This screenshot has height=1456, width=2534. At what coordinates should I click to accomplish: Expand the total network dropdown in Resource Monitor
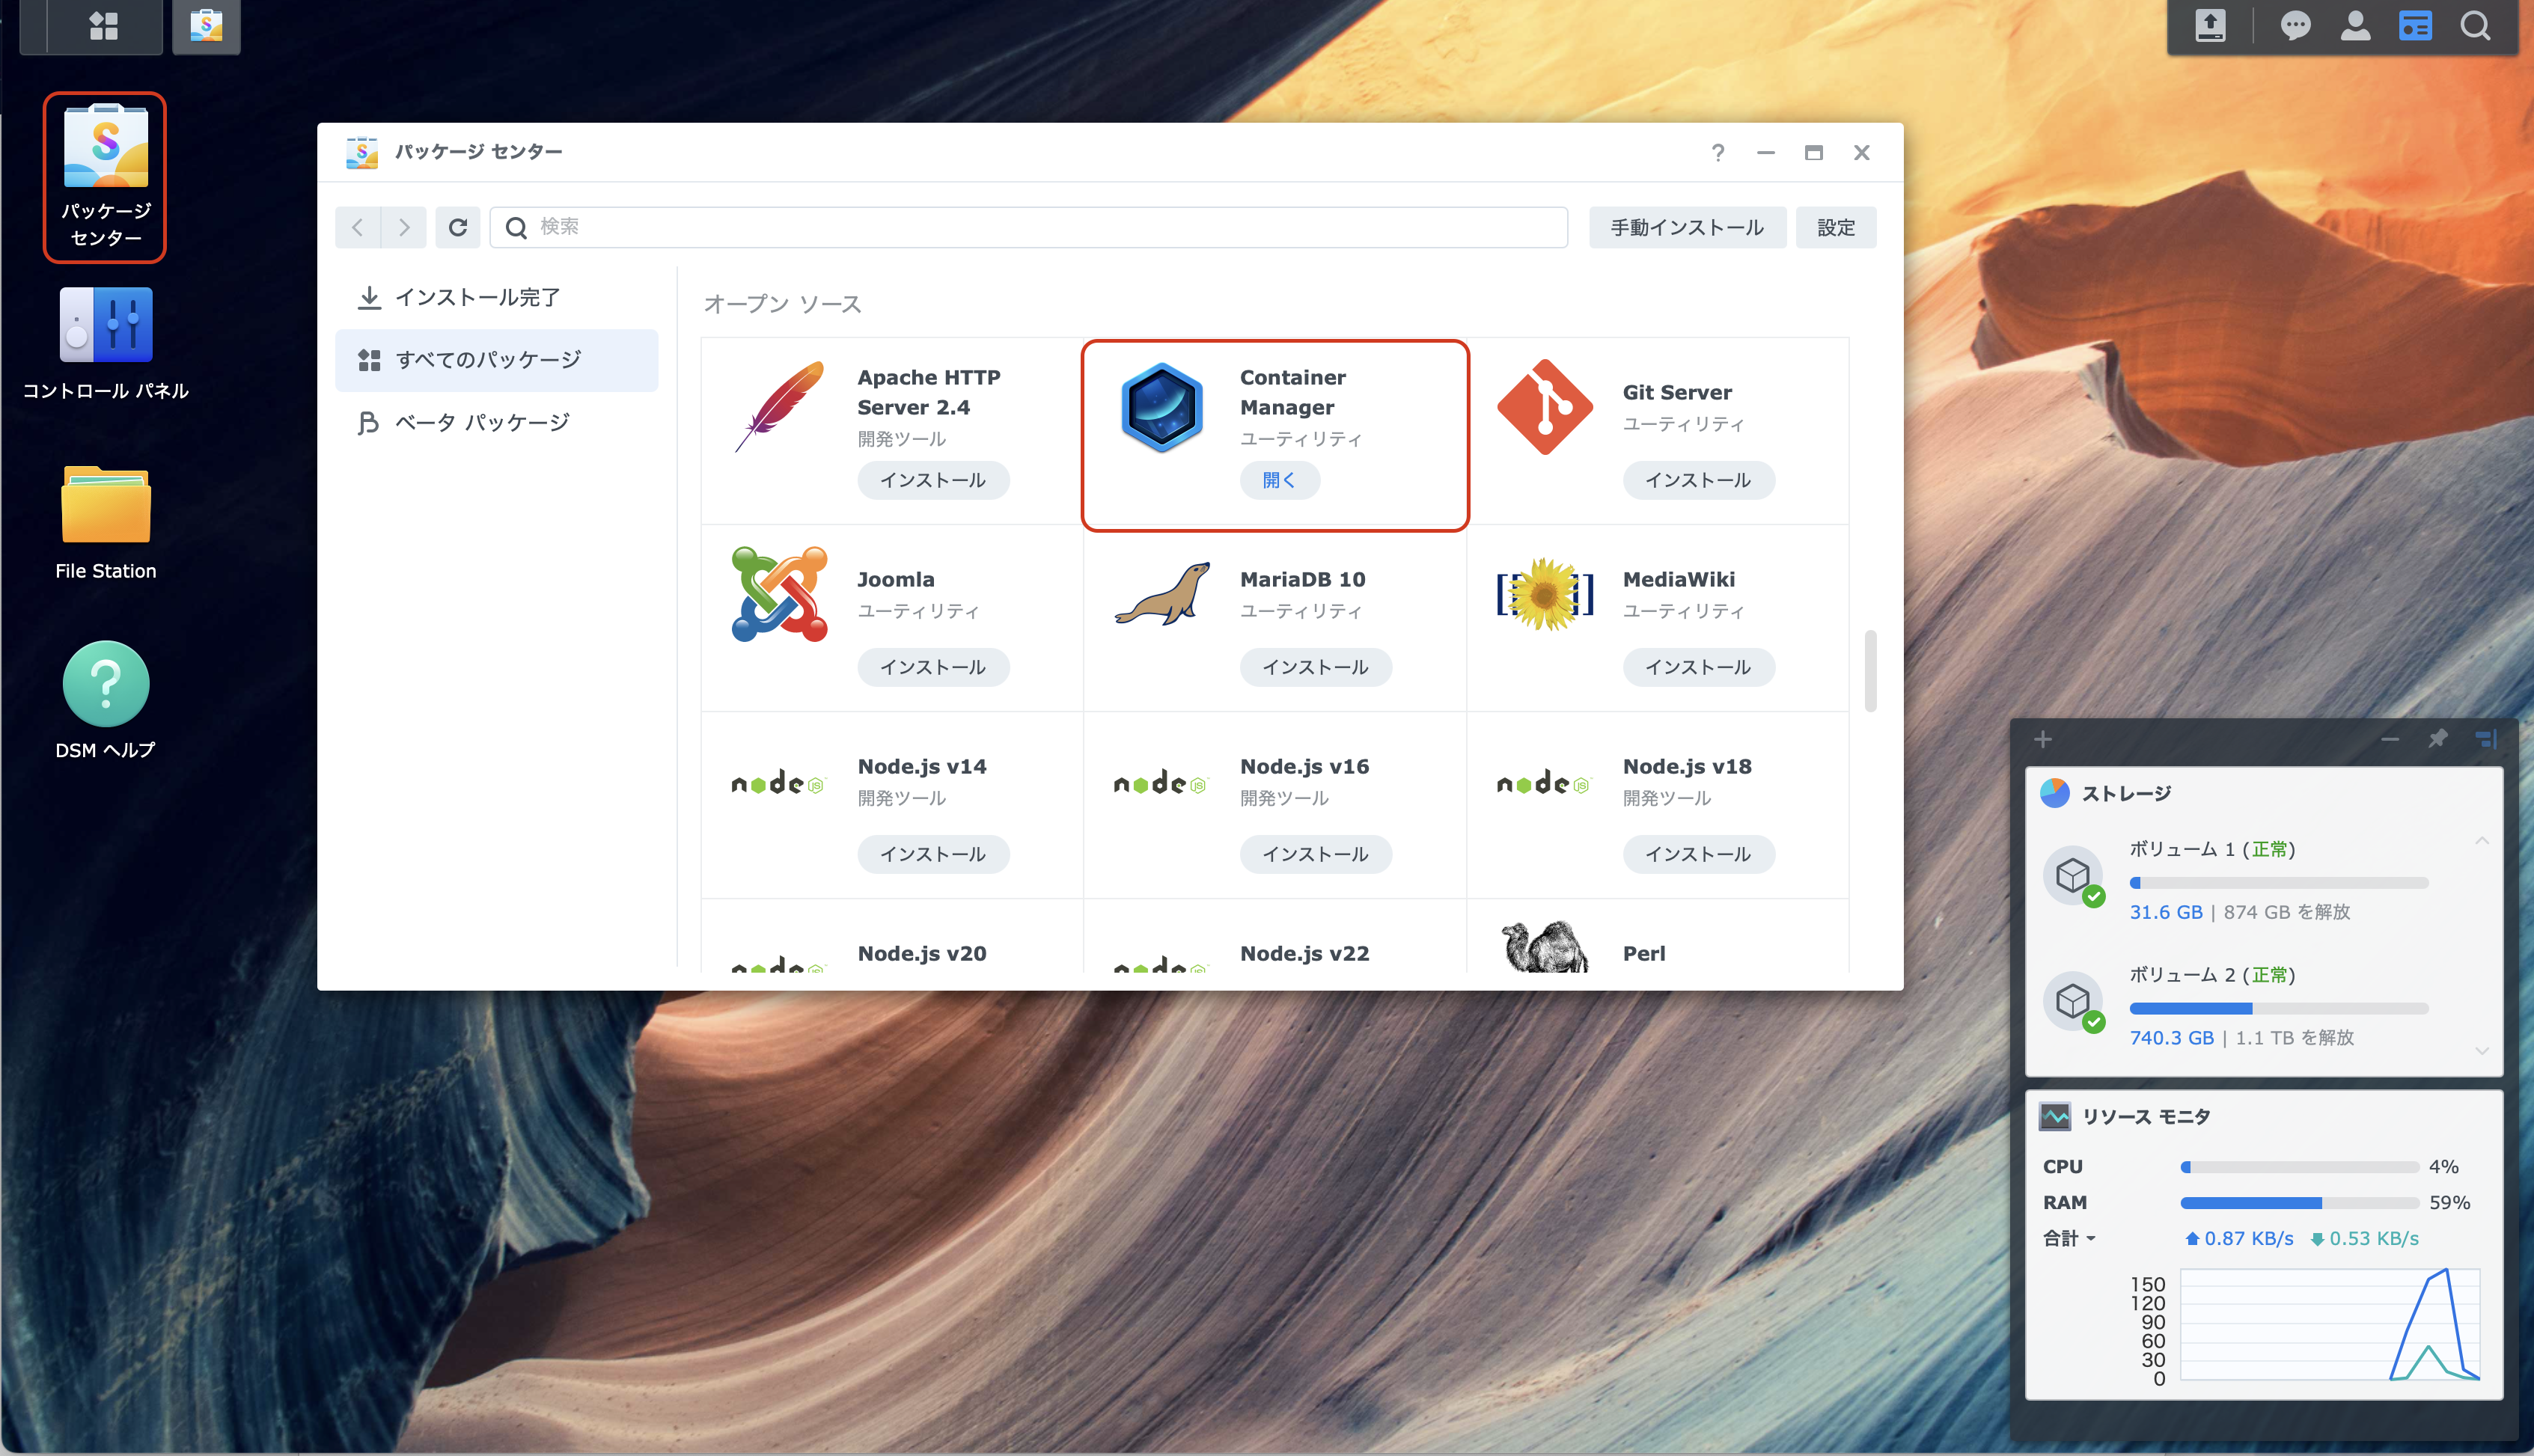click(x=2069, y=1238)
